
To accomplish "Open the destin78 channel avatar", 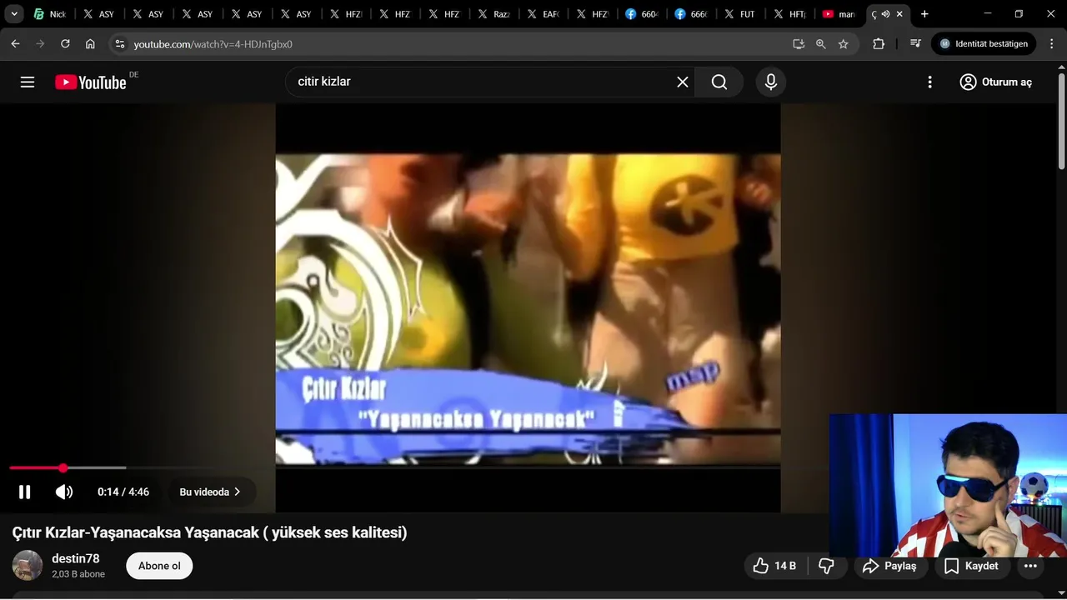I will [x=28, y=565].
